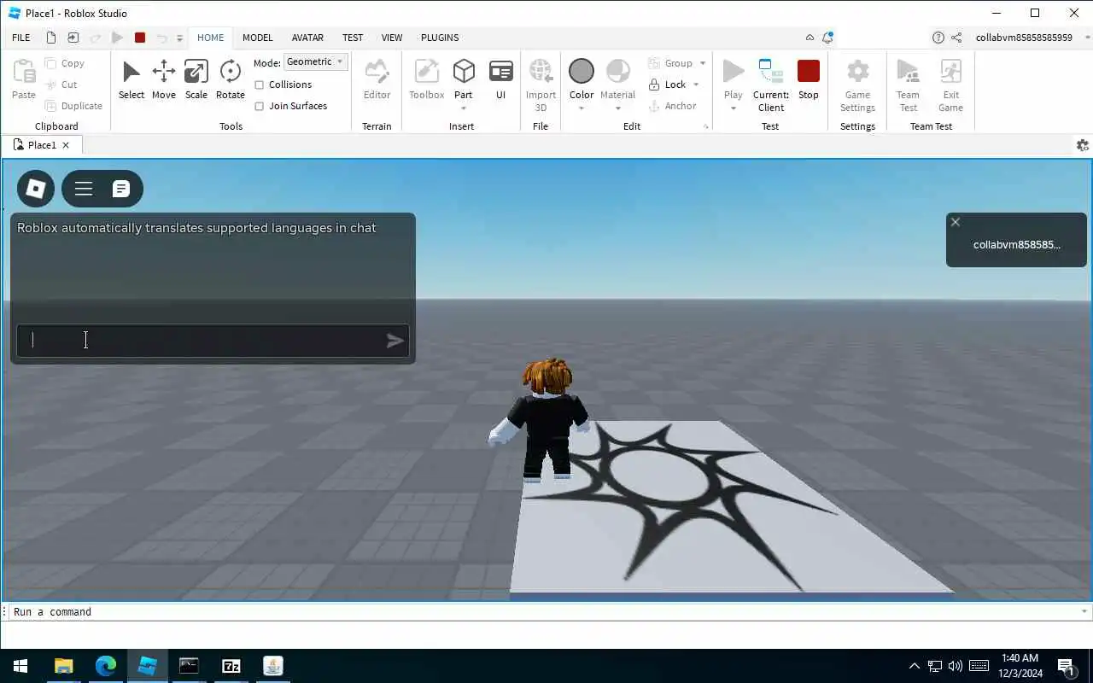Pick the Rotate tool
The image size is (1093, 683).
point(230,80)
